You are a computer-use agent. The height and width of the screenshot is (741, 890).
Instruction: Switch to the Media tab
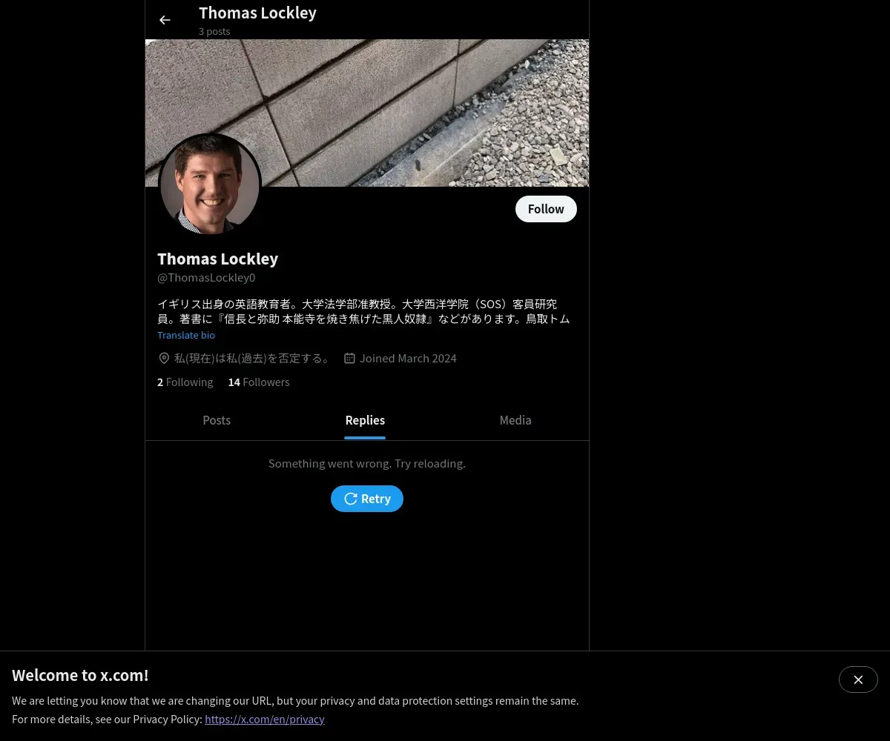515,420
